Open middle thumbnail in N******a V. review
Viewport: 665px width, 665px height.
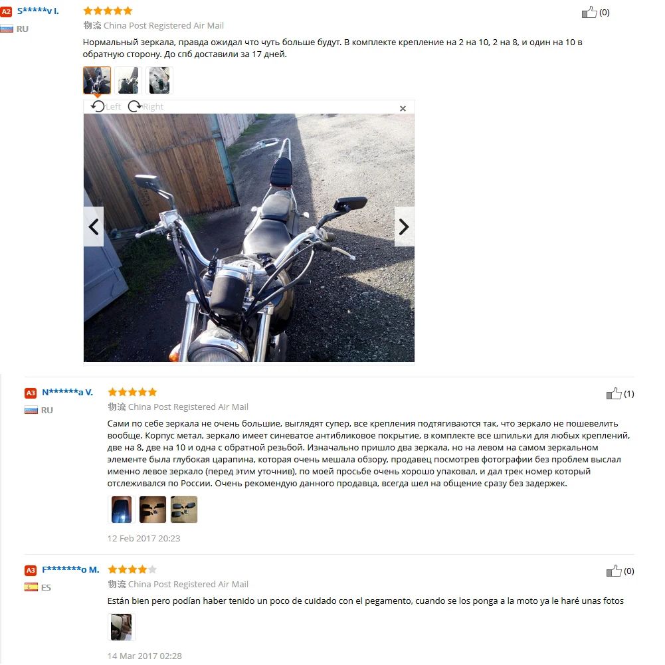pos(153,510)
